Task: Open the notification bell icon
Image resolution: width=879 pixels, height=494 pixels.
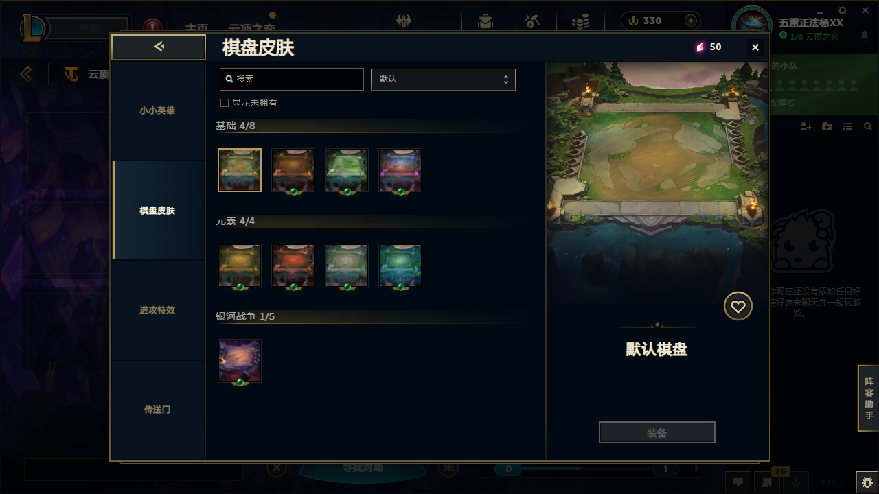Action: tap(865, 36)
